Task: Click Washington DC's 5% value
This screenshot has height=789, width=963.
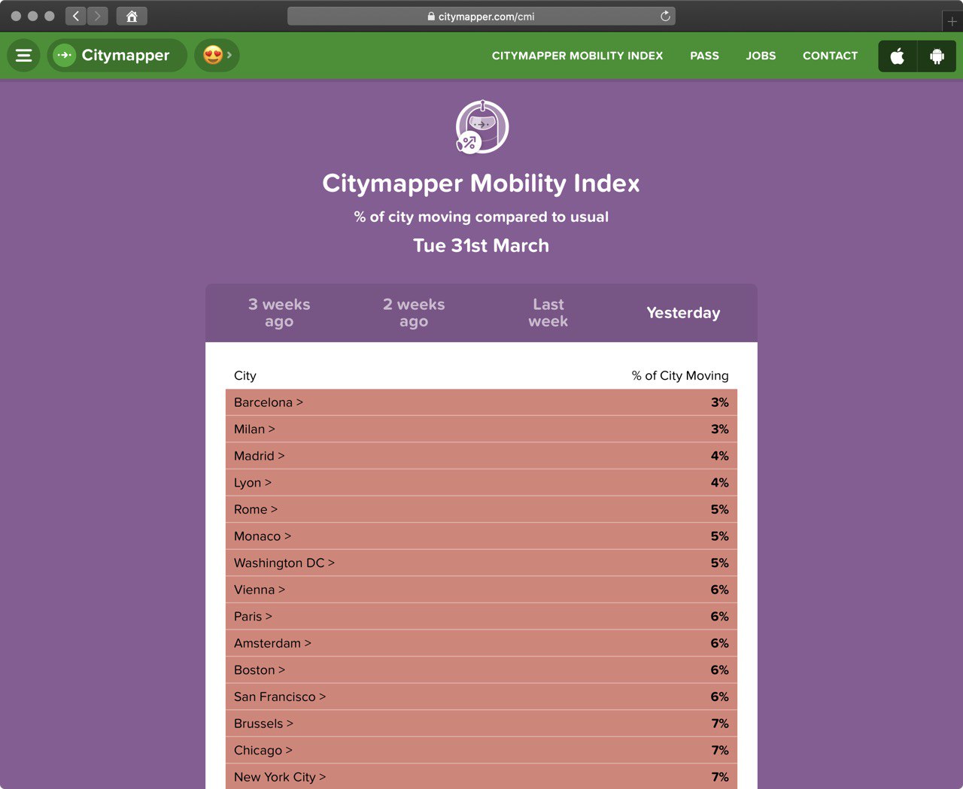Action: (720, 563)
